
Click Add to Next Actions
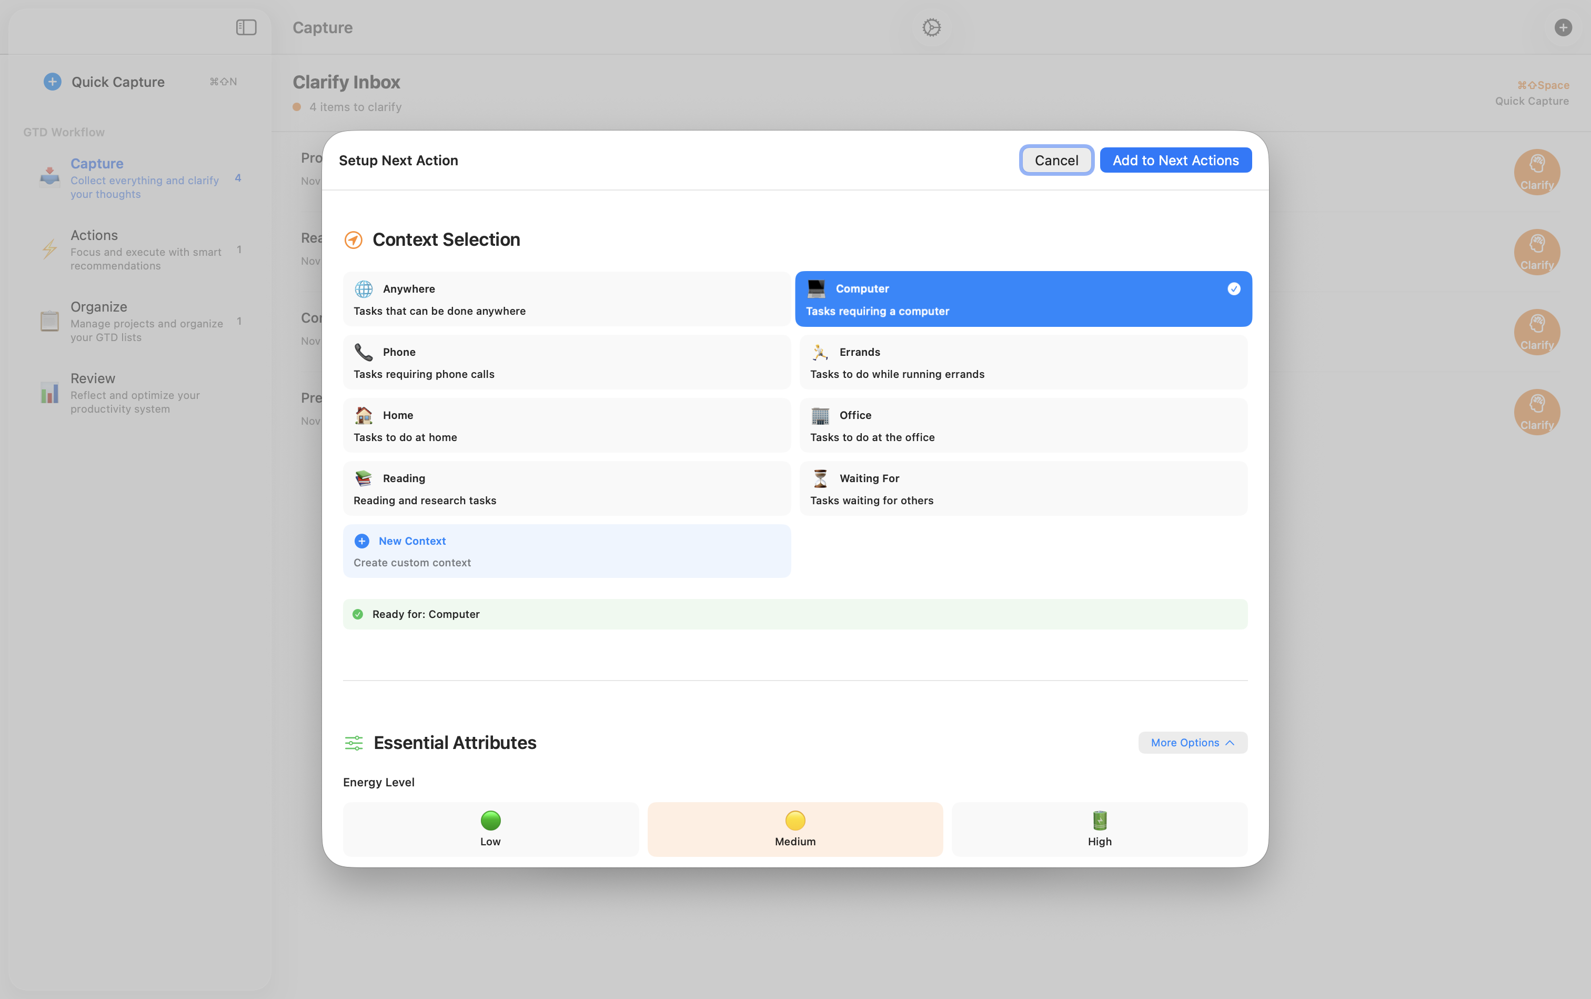click(1175, 160)
